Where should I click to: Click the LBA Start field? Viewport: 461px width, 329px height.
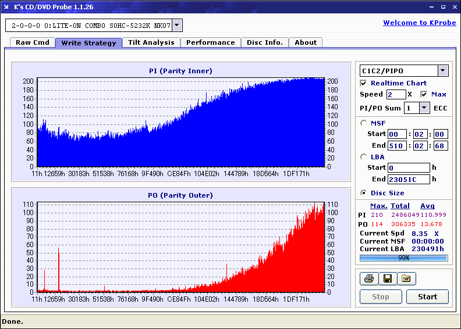click(x=409, y=167)
